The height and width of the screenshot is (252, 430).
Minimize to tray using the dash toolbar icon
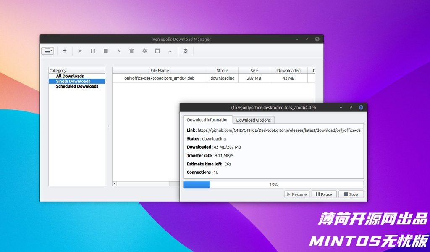[170, 51]
